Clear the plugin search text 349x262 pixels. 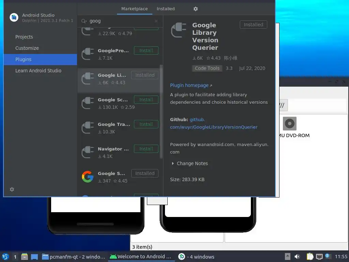coord(156,21)
